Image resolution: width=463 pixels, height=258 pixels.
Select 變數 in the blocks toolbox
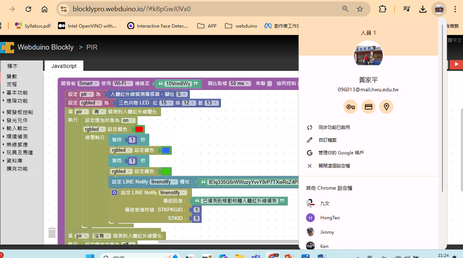click(x=12, y=76)
